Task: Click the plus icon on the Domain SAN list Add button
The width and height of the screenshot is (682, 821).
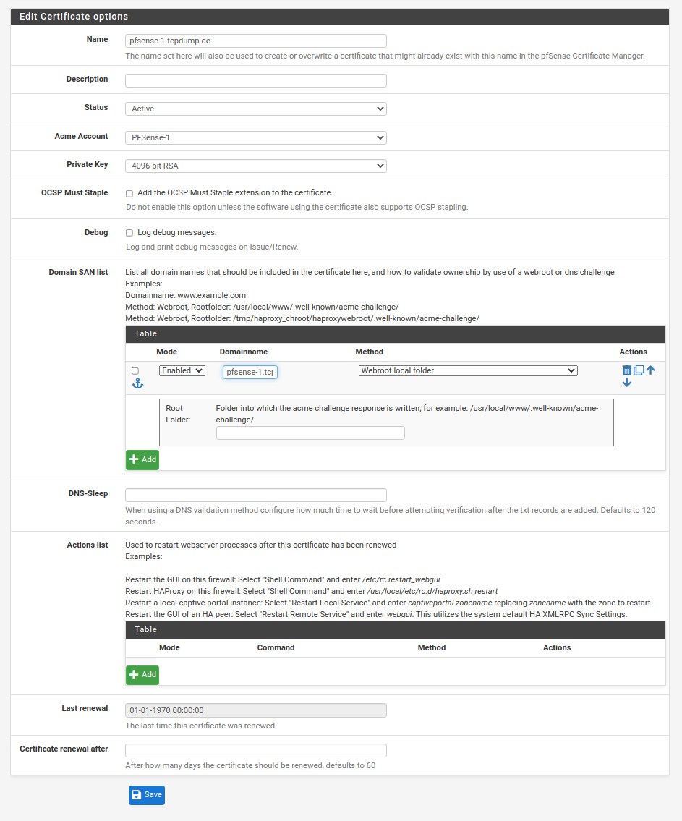Action: (134, 459)
